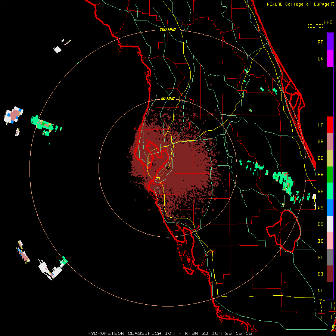
Task: Click the BD legend label
Action: click(x=321, y=158)
